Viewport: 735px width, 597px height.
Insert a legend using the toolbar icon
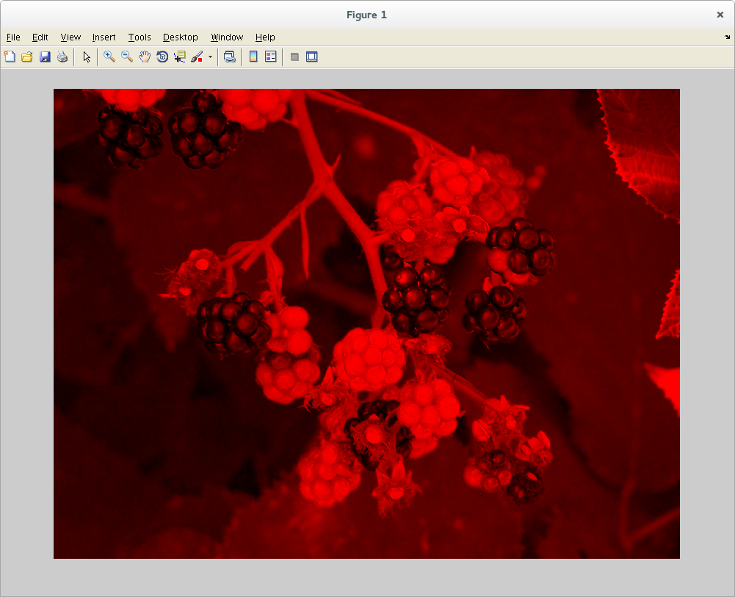coord(271,57)
